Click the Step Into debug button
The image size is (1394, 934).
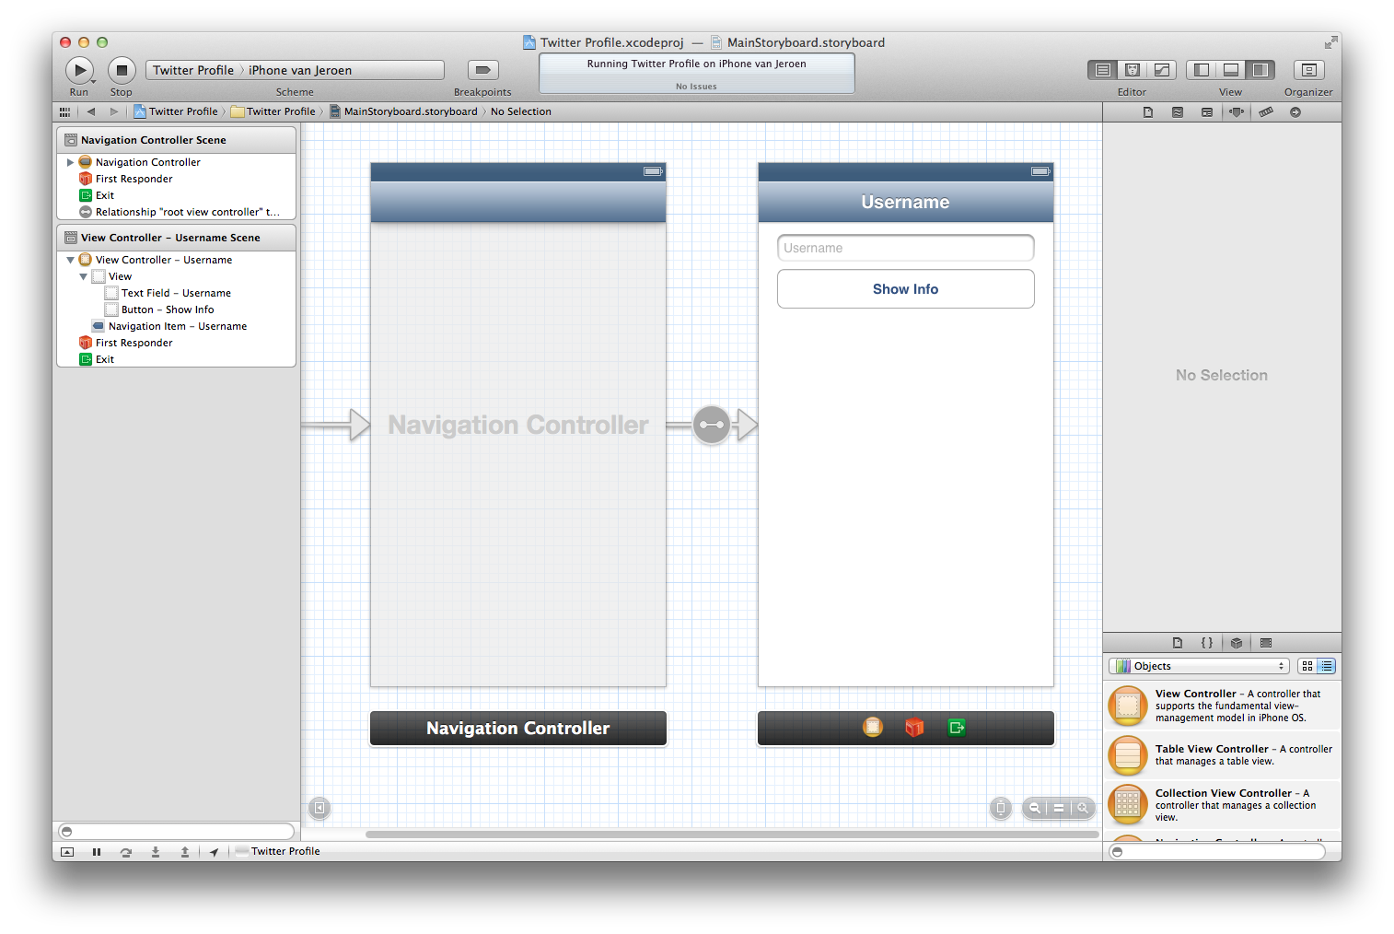click(156, 852)
